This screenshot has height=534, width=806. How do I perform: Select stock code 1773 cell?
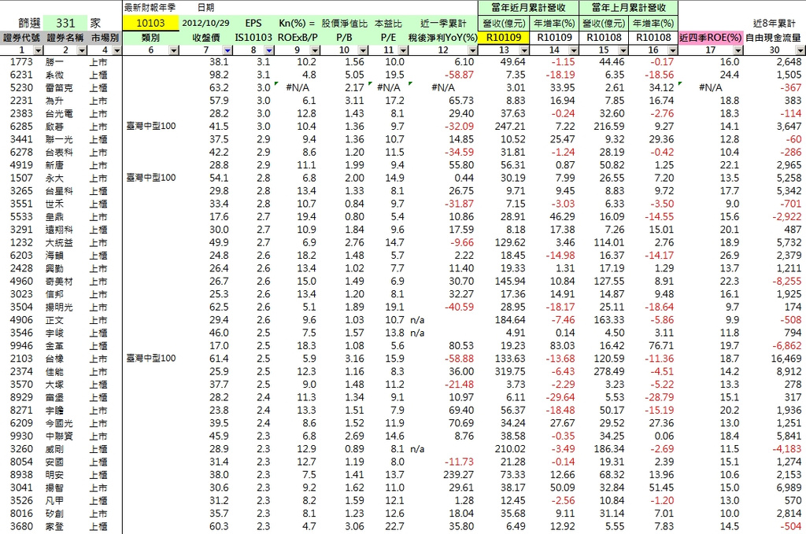point(21,61)
